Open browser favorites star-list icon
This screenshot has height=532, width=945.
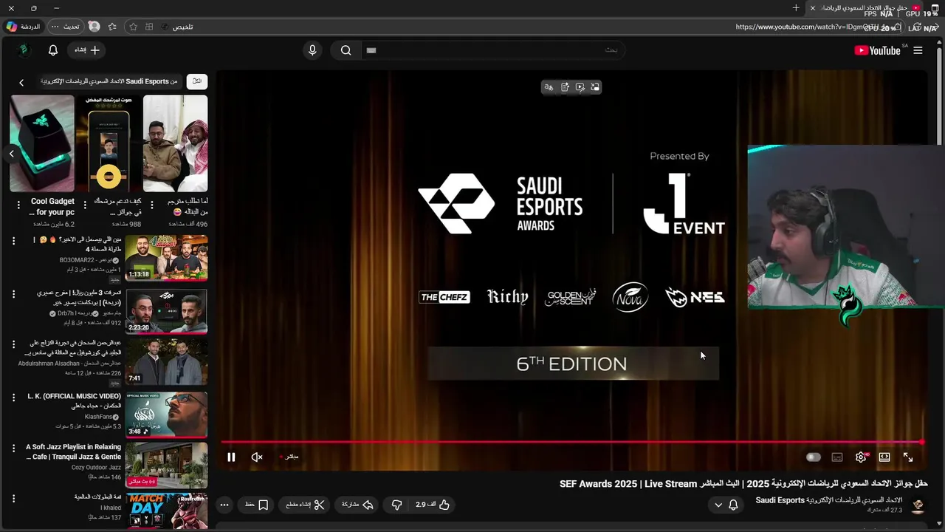112,27
